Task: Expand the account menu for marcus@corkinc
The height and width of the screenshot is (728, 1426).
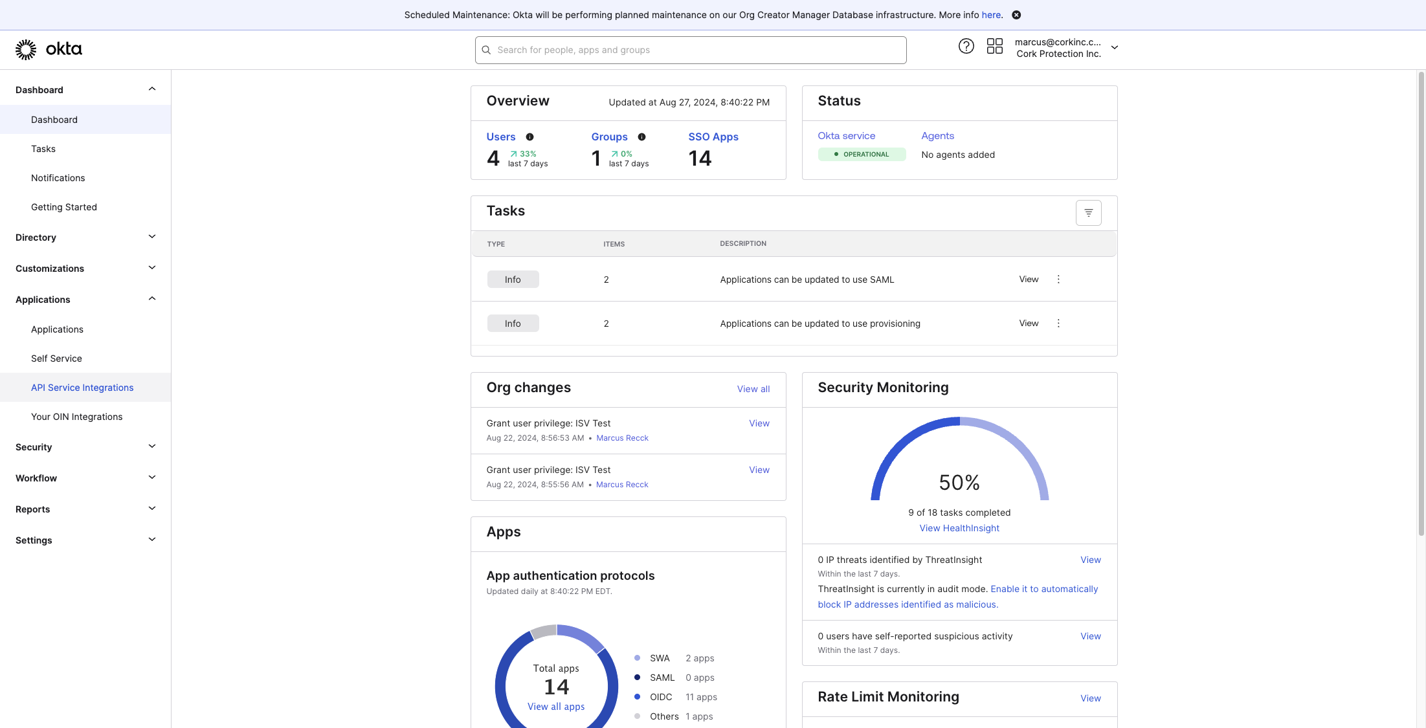Action: (x=1114, y=47)
